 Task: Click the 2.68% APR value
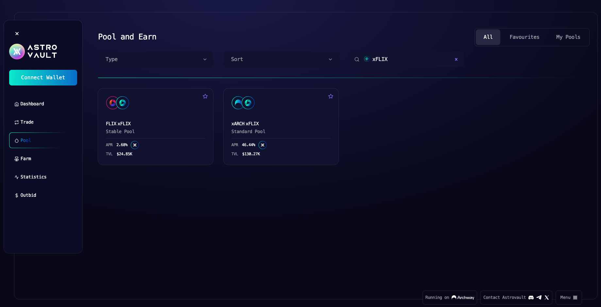(122, 145)
